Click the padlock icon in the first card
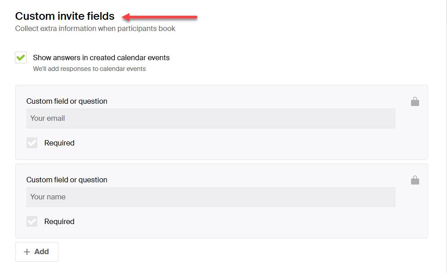The height and width of the screenshot is (273, 447). [x=415, y=101]
